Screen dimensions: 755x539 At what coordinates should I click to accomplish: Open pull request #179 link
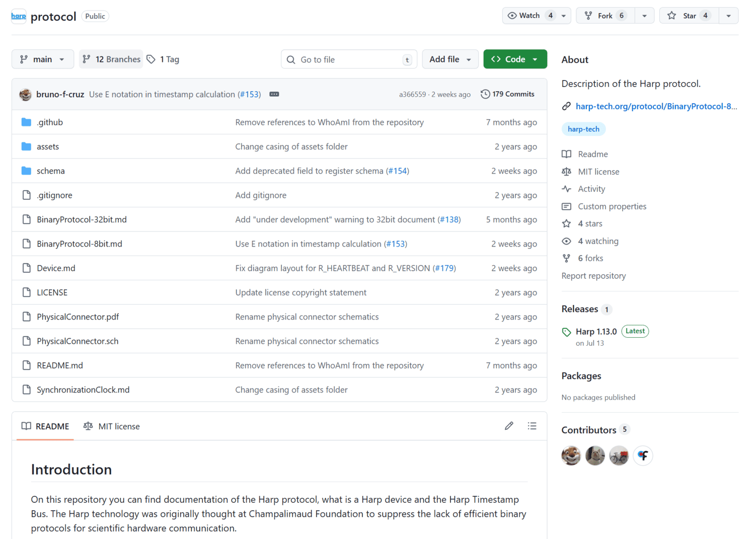444,268
